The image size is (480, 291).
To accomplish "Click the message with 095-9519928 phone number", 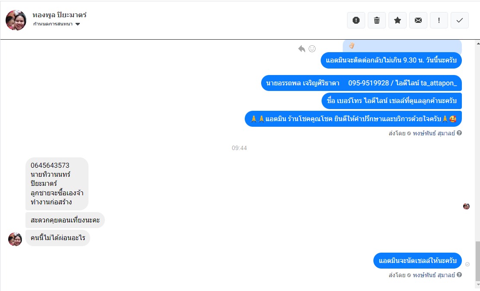I will [x=361, y=83].
